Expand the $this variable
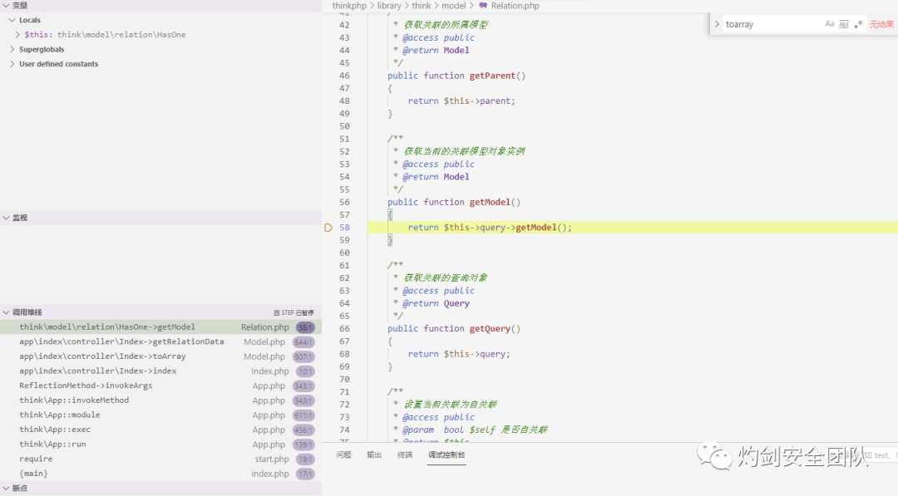Screen dimensions: 898x496 (x=17, y=35)
